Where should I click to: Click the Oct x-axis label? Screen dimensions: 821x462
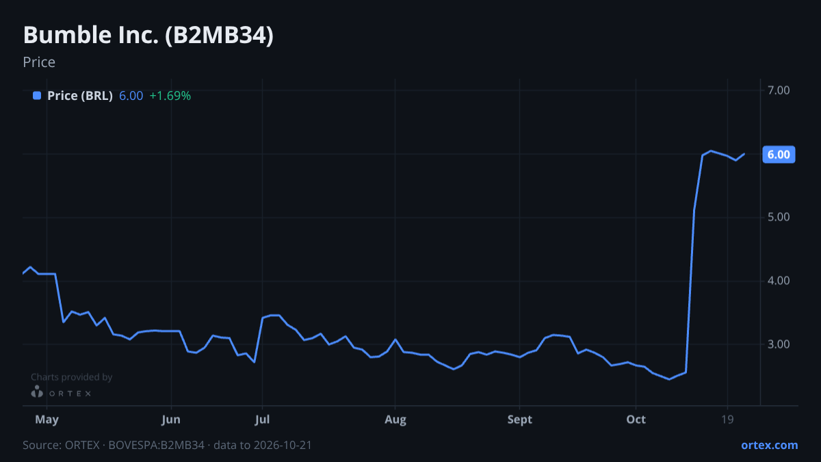[x=636, y=420]
